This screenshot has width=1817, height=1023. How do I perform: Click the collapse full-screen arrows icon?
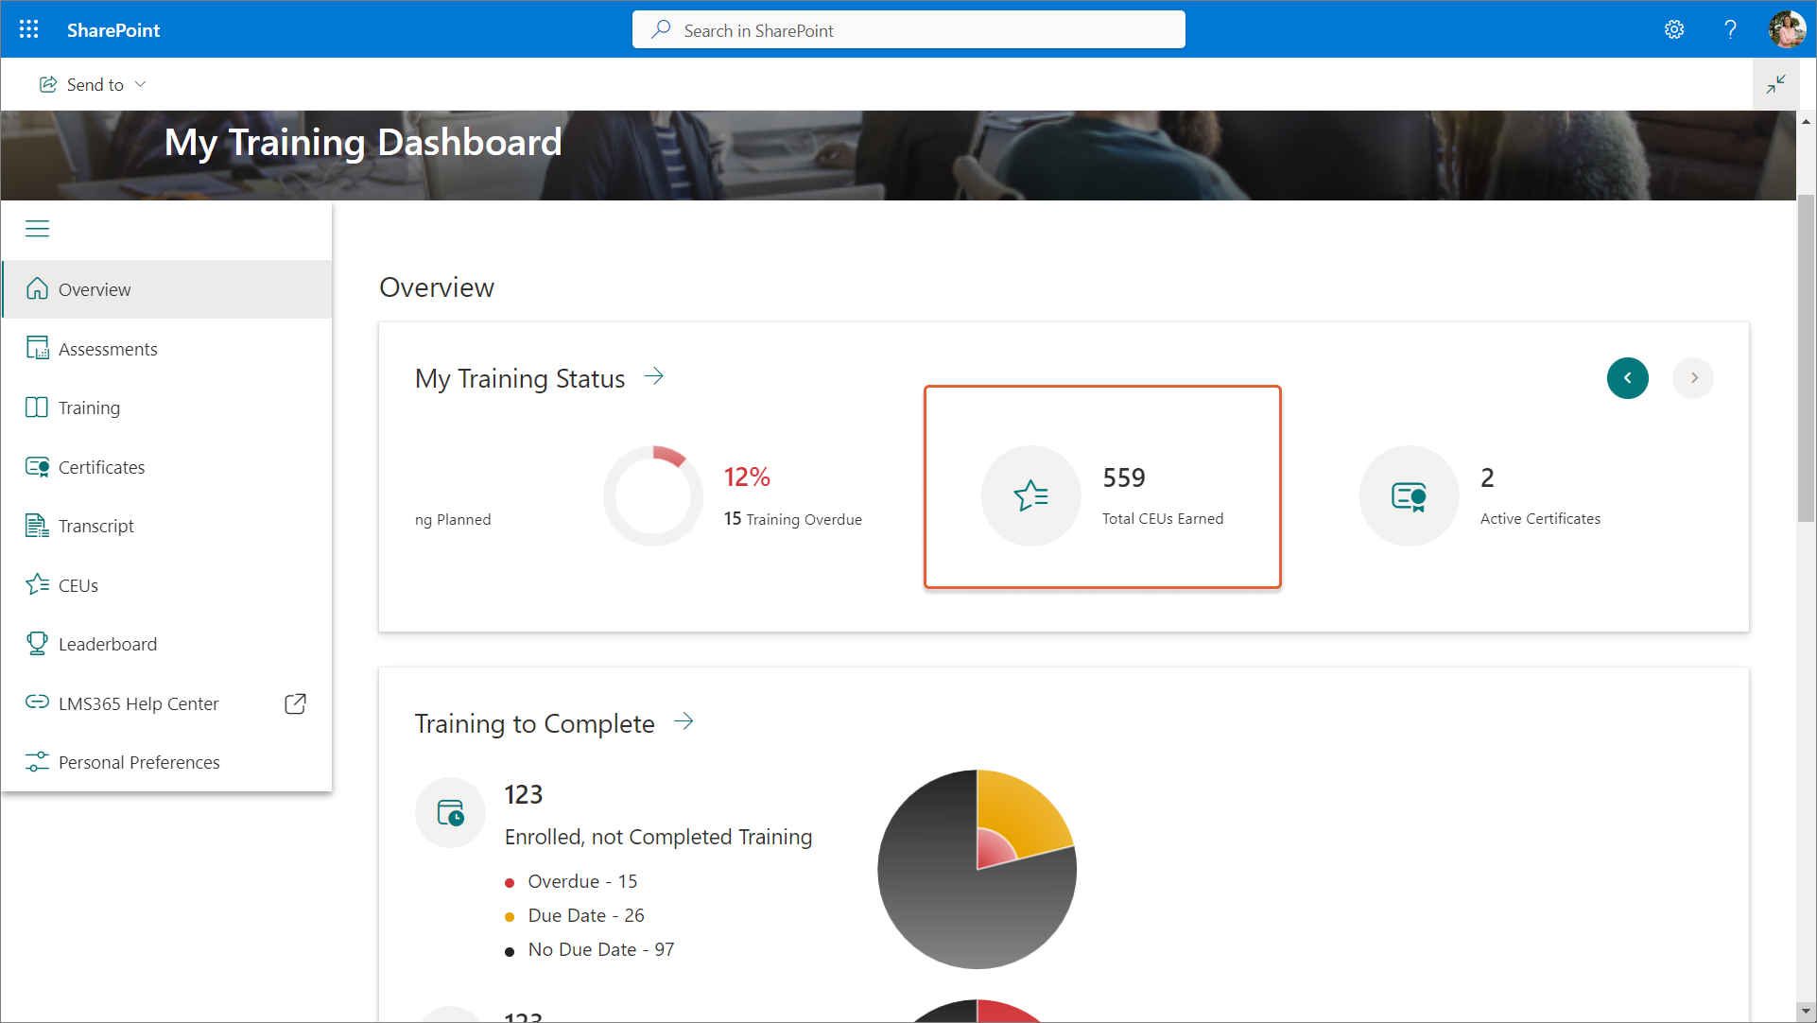point(1775,84)
